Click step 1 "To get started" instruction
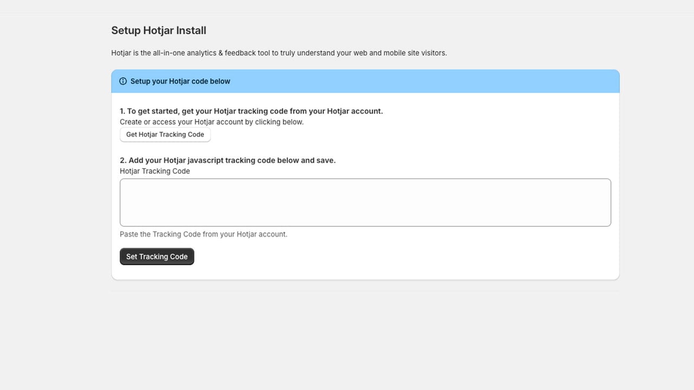 [x=252, y=111]
